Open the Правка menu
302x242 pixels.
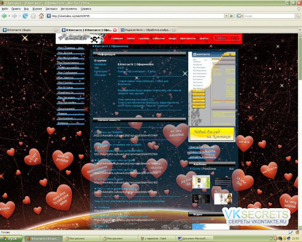click(x=16, y=9)
